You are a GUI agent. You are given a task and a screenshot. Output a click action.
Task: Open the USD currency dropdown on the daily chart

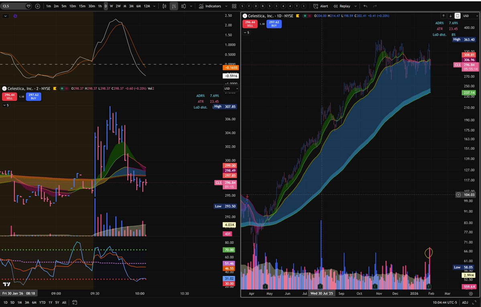pyautogui.click(x=470, y=16)
